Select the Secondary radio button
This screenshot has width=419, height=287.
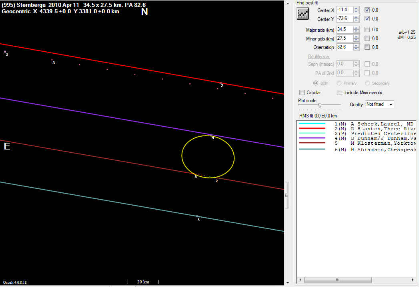pos(367,83)
